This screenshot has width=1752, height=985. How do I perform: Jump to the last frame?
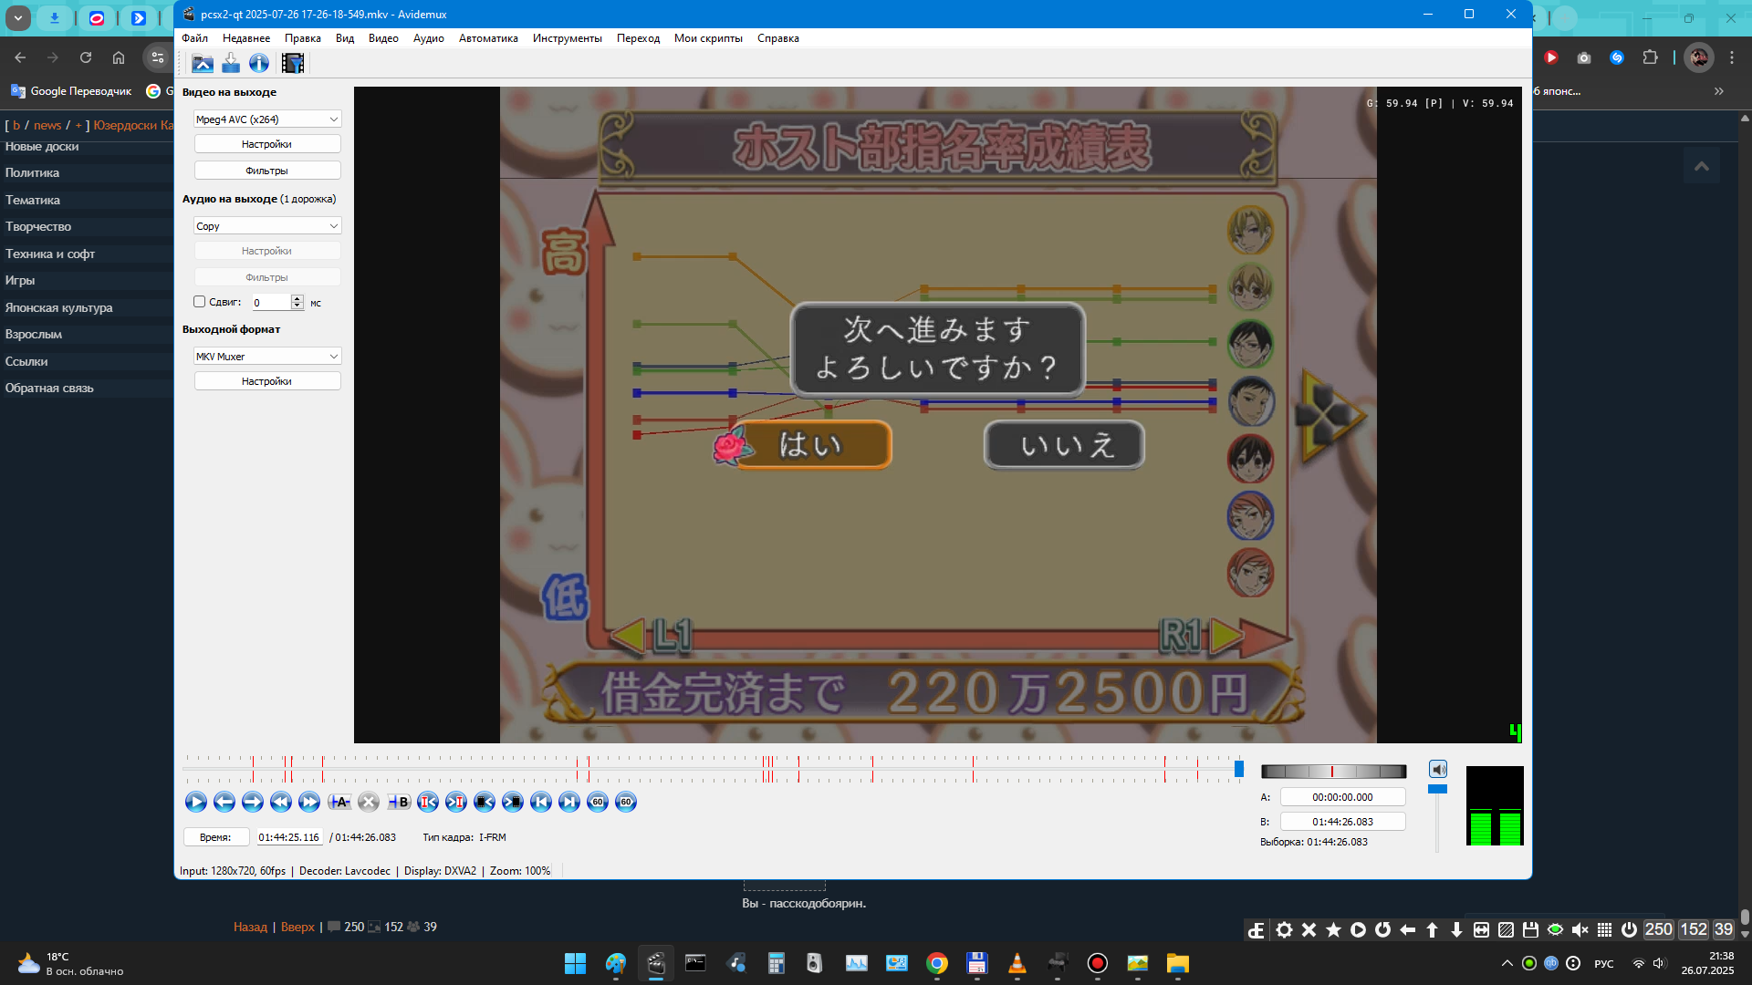(568, 803)
